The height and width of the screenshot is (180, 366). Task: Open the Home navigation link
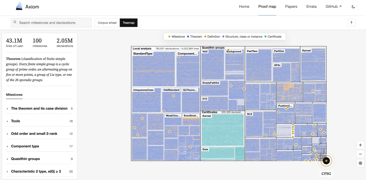point(244,6)
